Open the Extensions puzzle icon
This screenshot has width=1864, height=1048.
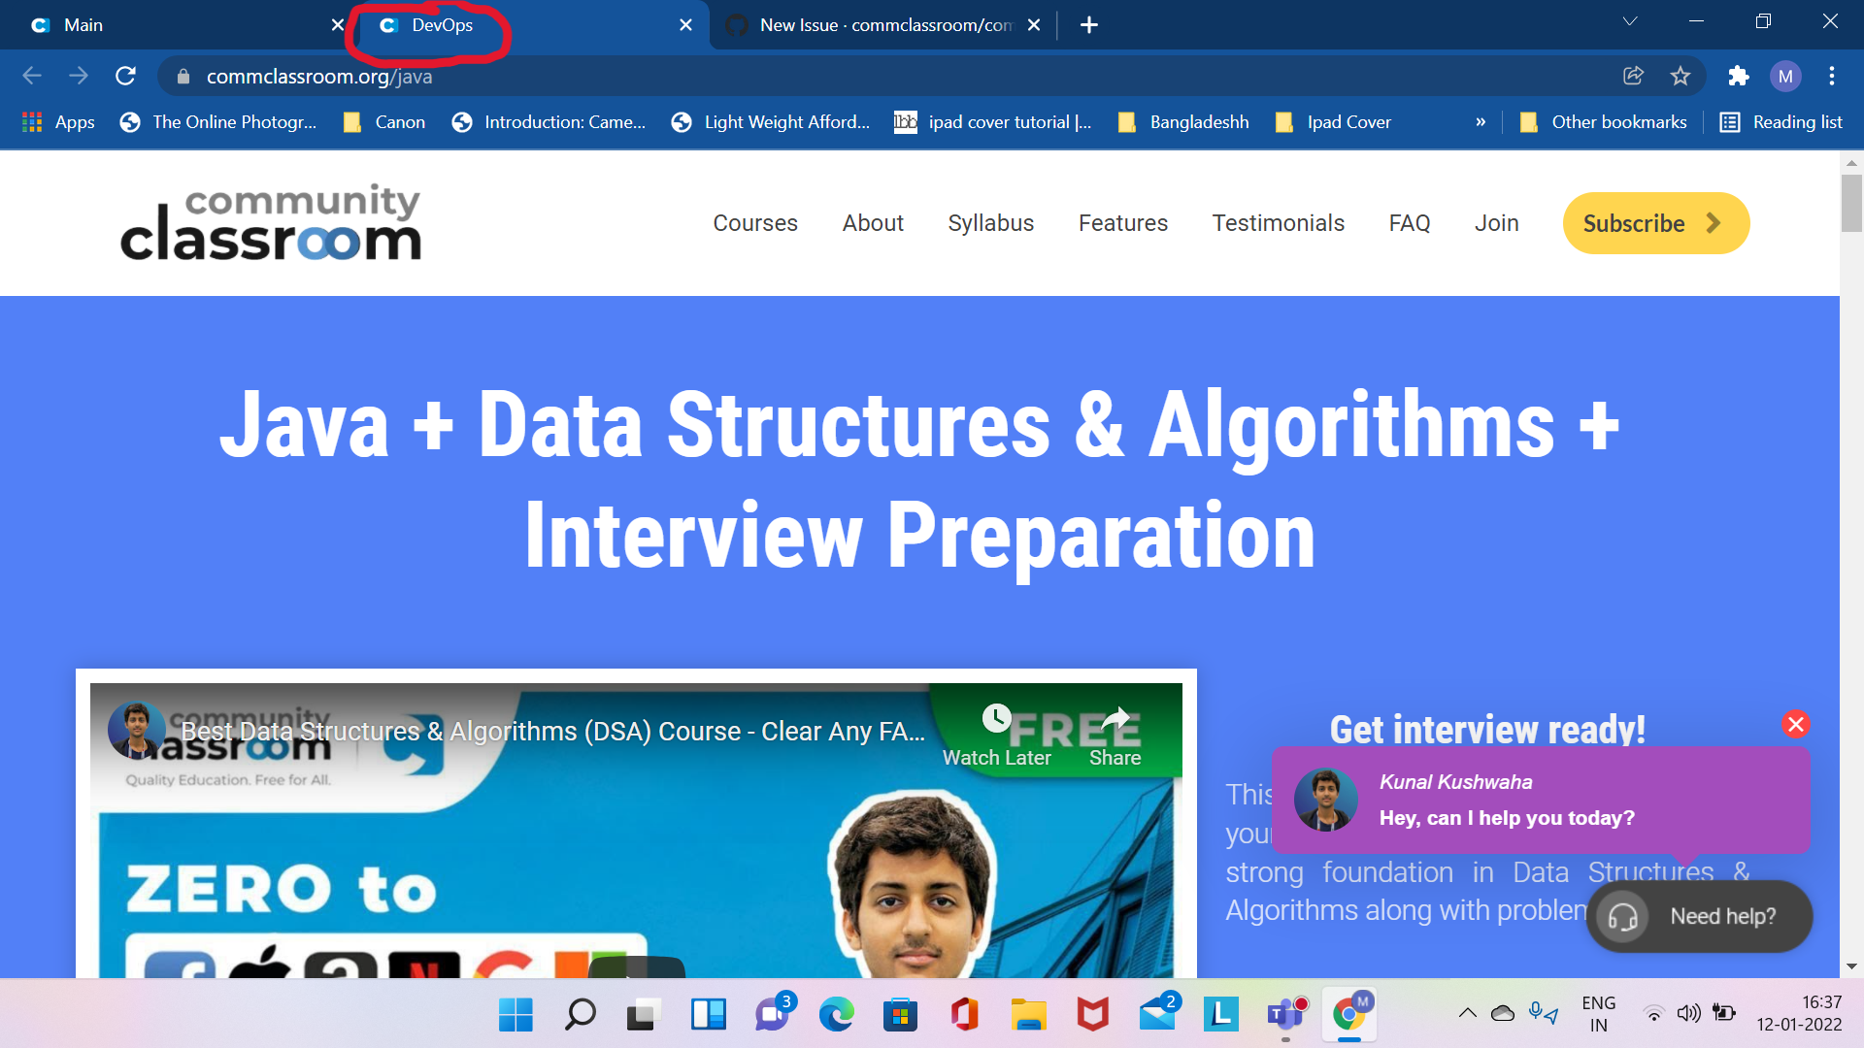coord(1738,76)
